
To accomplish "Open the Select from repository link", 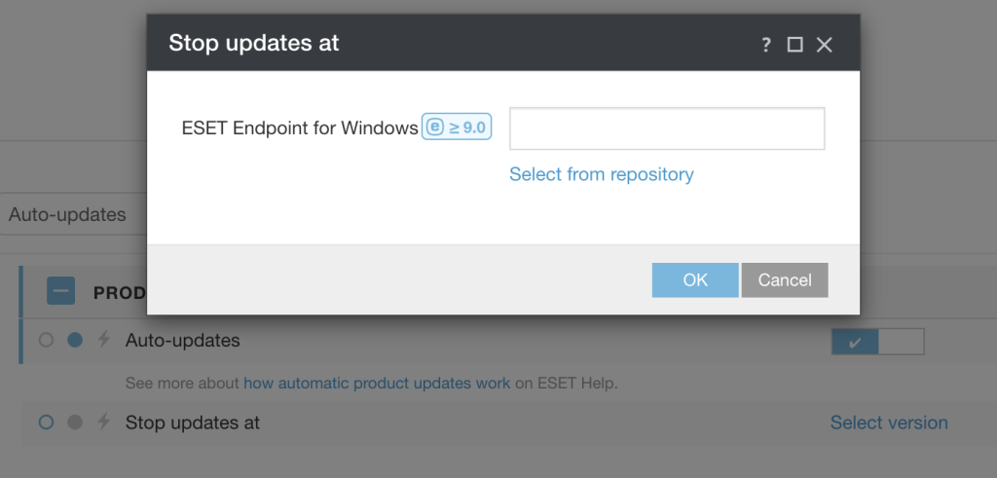I will pyautogui.click(x=601, y=174).
